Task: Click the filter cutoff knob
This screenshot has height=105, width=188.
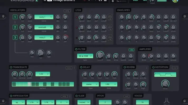Action: pos(100,55)
